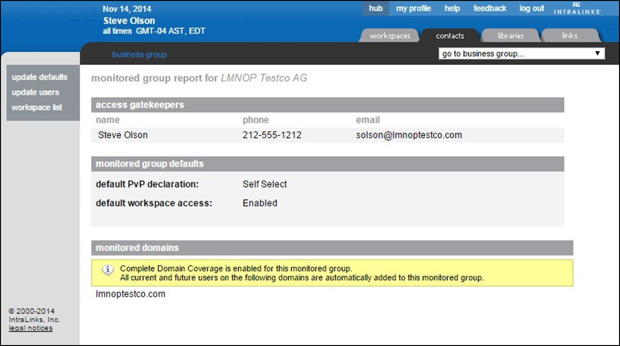Click the monitored domains section header

click(332, 247)
